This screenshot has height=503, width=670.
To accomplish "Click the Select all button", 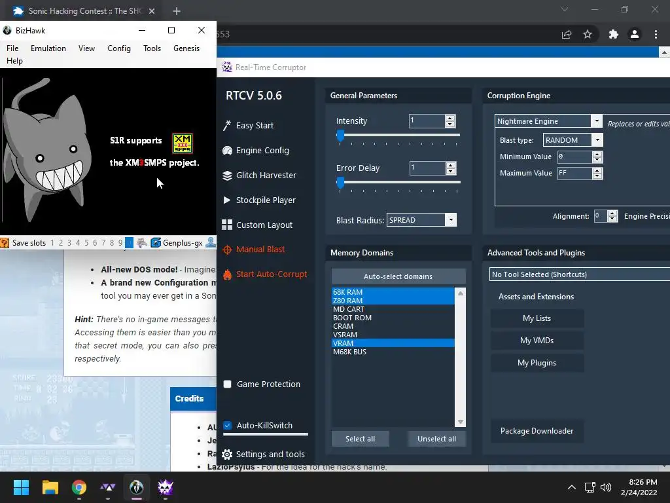I will click(361, 439).
